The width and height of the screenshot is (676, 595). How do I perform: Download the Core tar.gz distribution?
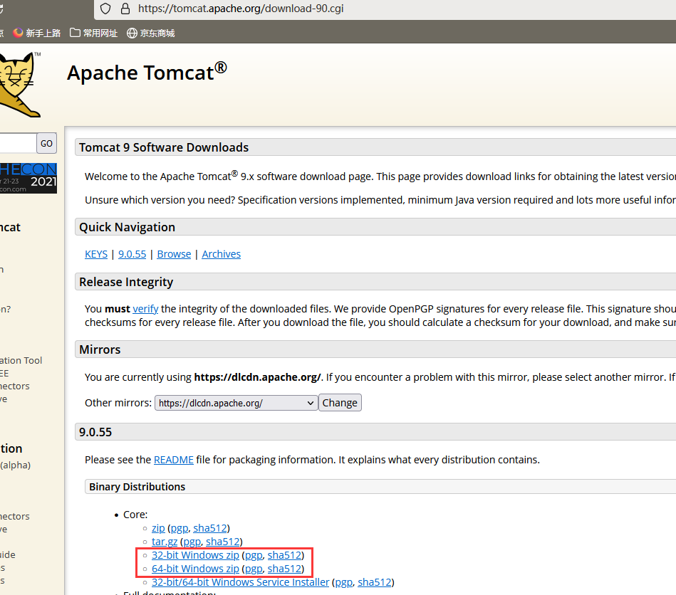[165, 542]
